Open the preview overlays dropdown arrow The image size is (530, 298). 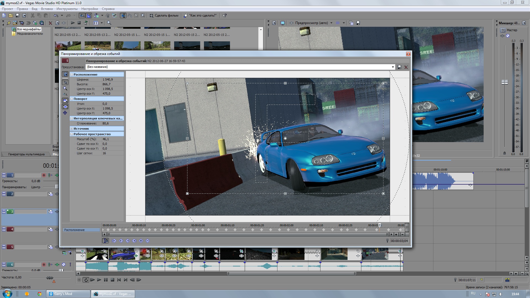coord(344,23)
